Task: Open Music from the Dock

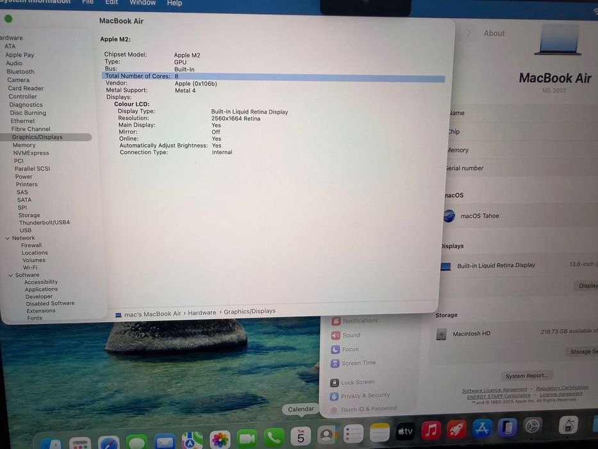Action: click(x=431, y=430)
